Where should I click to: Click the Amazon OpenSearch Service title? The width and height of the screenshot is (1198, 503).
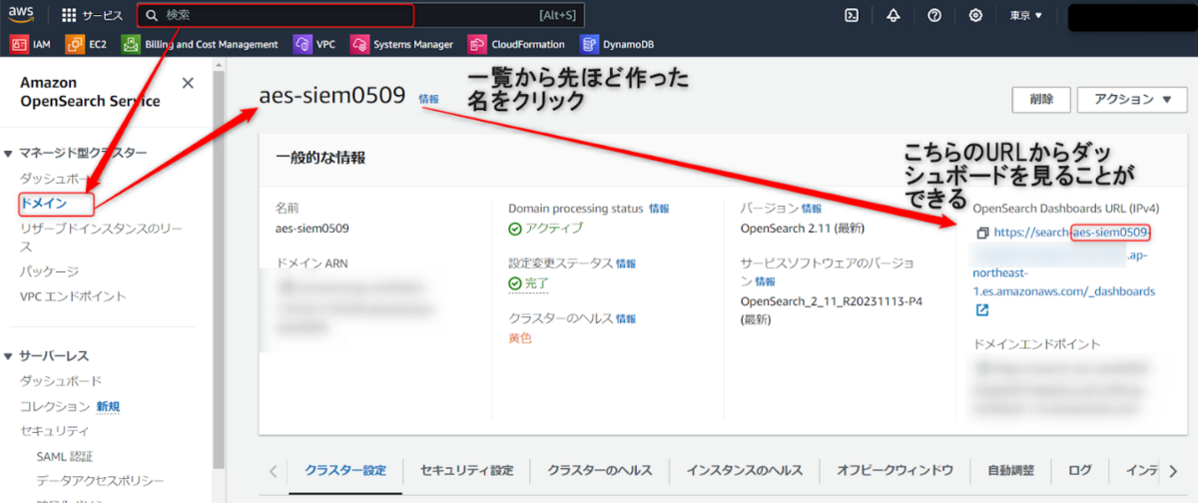90,92
